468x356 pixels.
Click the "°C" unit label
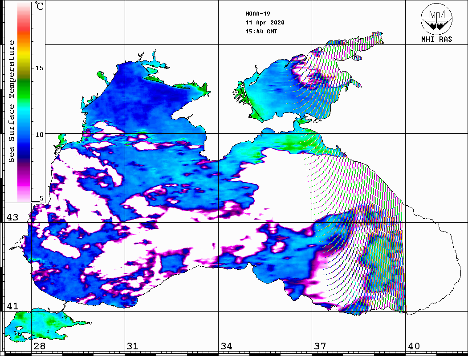pos(39,6)
